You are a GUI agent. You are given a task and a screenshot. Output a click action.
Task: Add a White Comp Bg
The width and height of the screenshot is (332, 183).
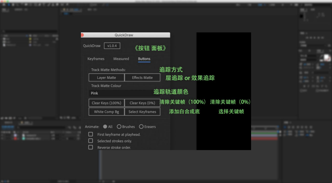pos(107,112)
